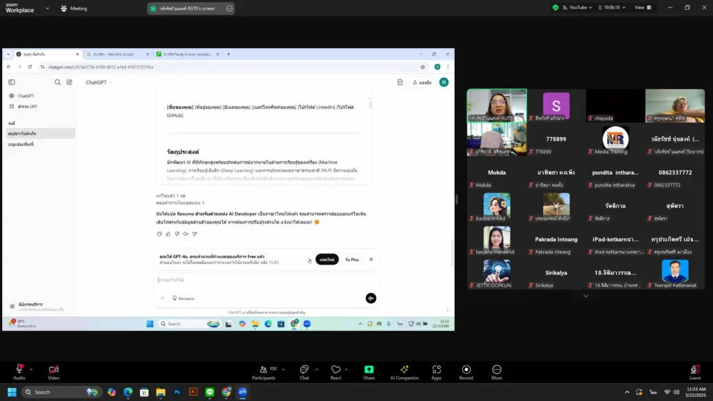Open Zoom Apps
Screen dimensions: 713x401
pyautogui.click(x=437, y=371)
